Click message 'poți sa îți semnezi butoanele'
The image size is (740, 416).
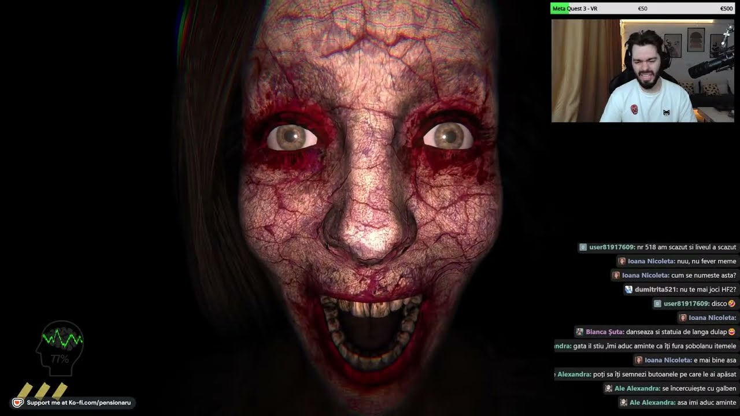tap(665, 374)
